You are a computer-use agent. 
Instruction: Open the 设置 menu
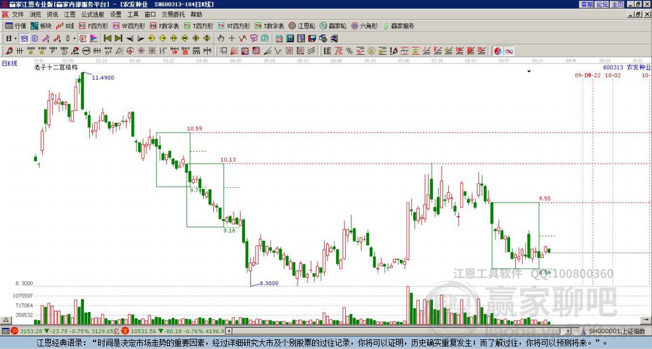pos(116,15)
